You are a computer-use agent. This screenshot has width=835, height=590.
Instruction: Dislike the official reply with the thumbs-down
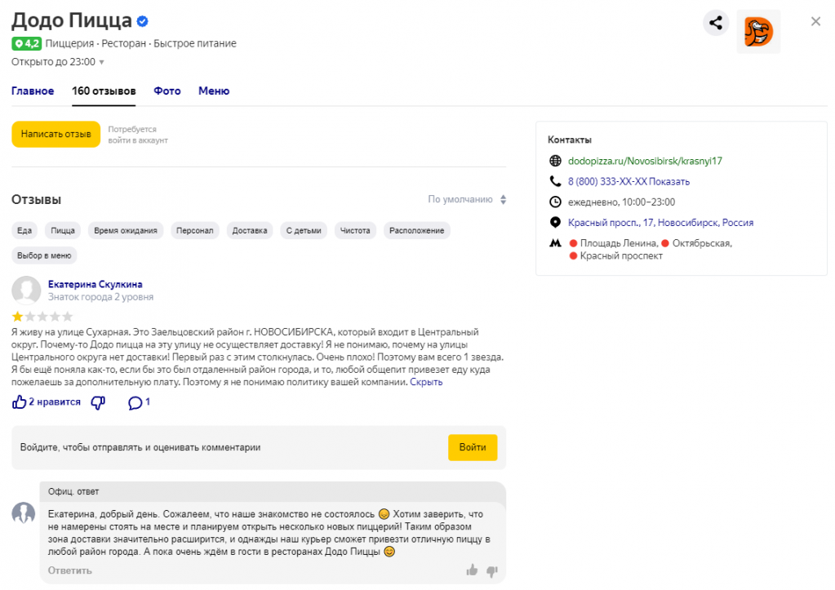point(492,571)
